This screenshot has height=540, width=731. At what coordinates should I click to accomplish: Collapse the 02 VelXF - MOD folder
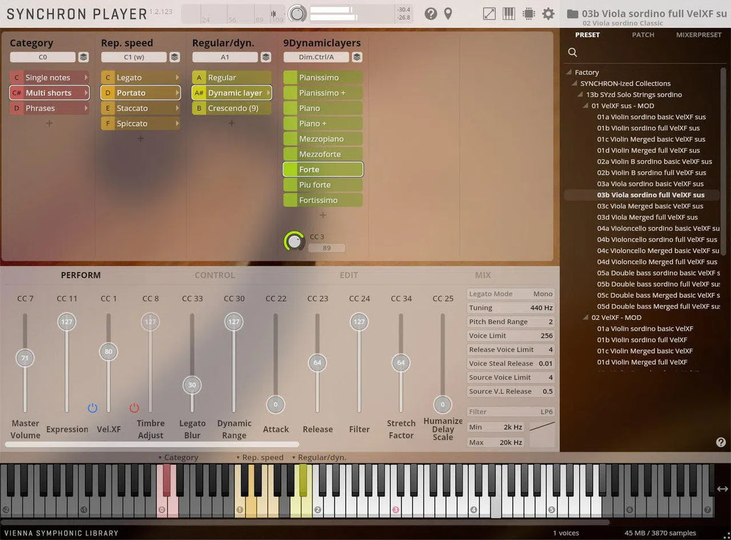pyautogui.click(x=588, y=318)
